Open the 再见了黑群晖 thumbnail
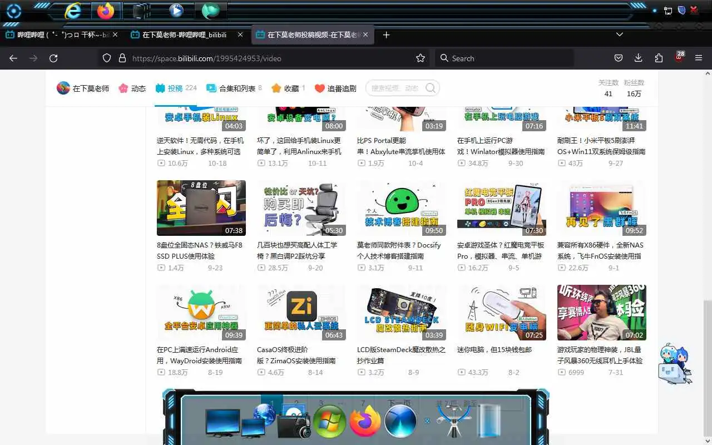The image size is (712, 445). point(602,208)
